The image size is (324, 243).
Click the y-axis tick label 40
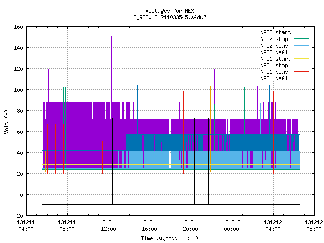(x=20, y=153)
